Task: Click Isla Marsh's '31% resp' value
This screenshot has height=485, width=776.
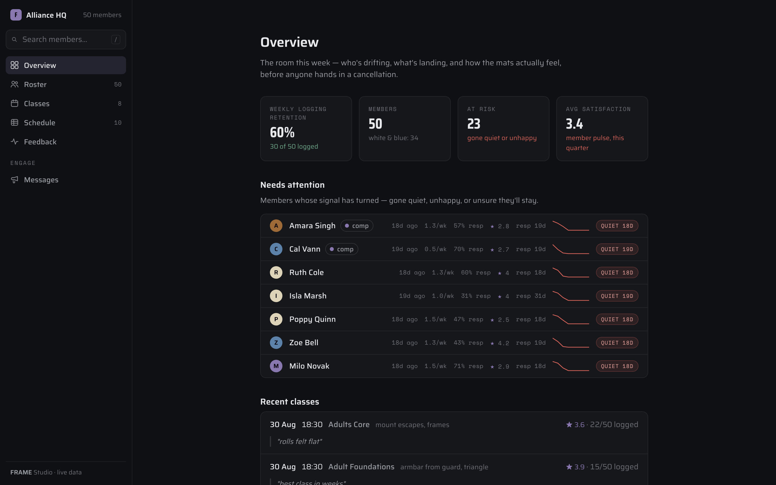Action: (476, 296)
